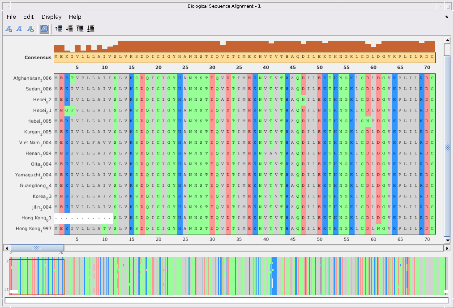Select the Kurgan 2005 sequence label
The height and width of the screenshot is (308, 454).
[x=38, y=132]
